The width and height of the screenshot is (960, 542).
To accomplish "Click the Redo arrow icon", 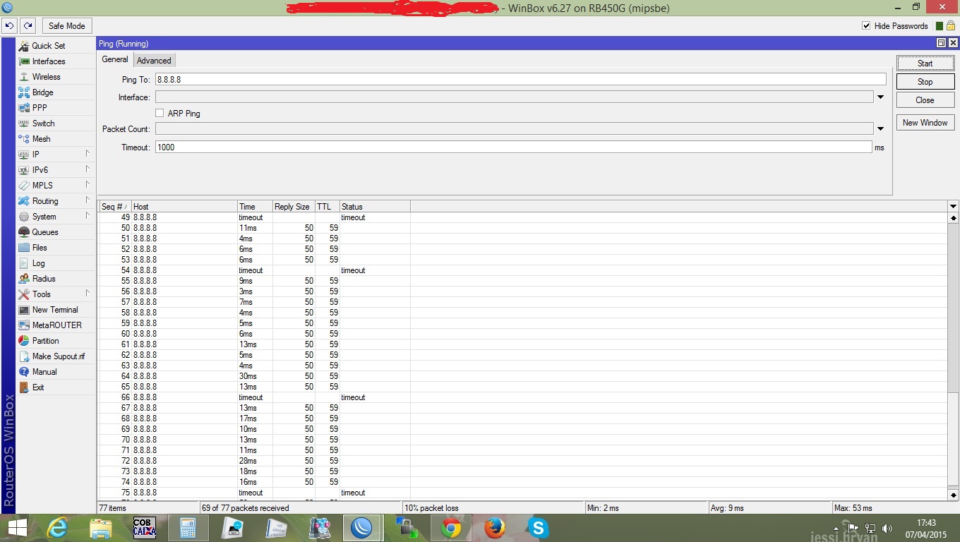I will 28,26.
